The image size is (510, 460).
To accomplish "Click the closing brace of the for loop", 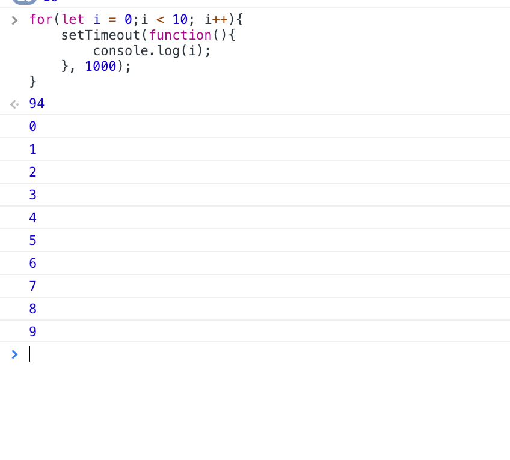I will pos(32,81).
